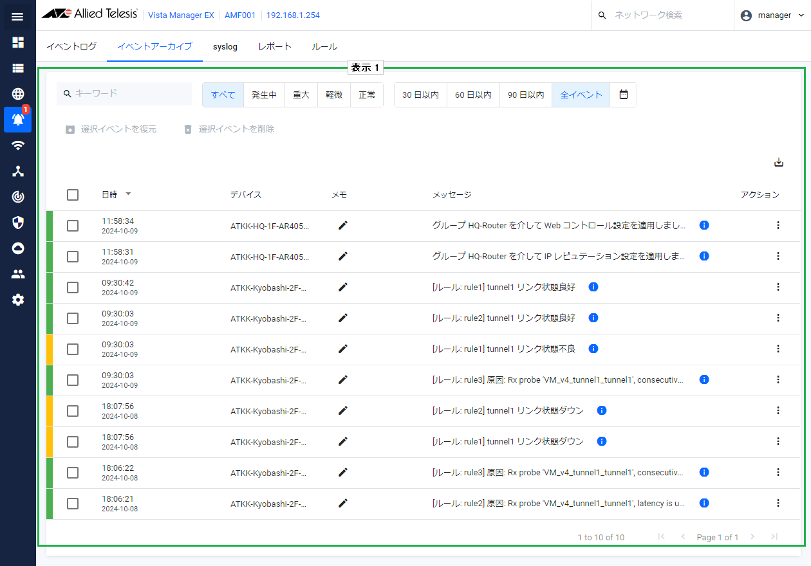Select the 30 日以内 time filter

click(x=420, y=95)
